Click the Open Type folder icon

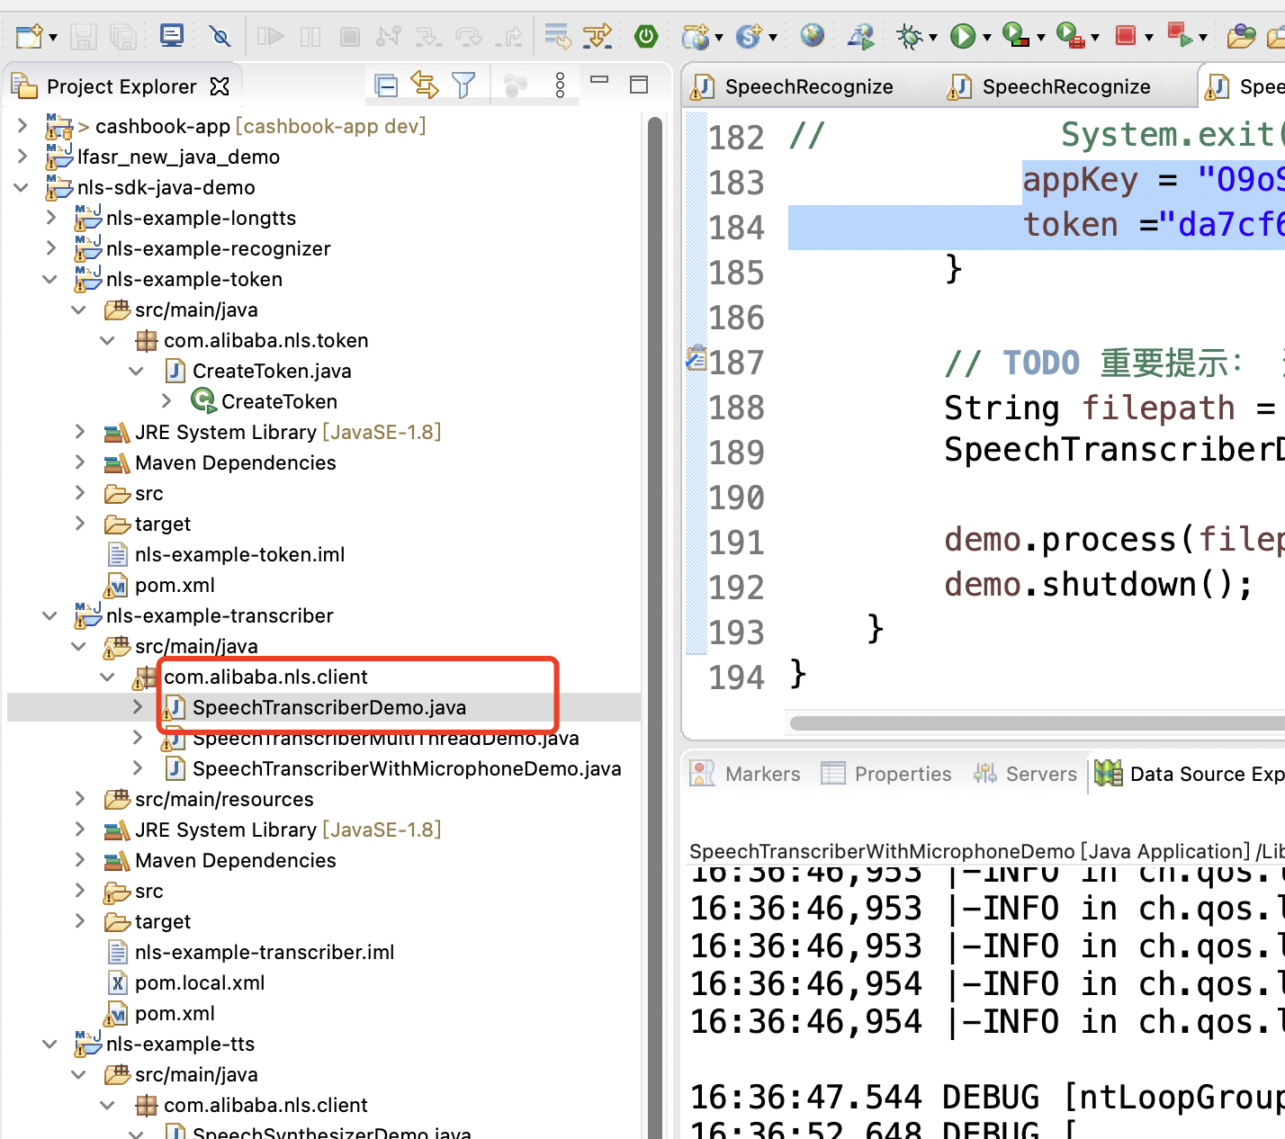point(1242,36)
